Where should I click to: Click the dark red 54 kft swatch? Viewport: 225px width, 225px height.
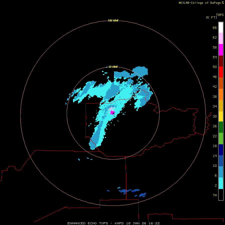pyautogui.click(x=221, y=61)
